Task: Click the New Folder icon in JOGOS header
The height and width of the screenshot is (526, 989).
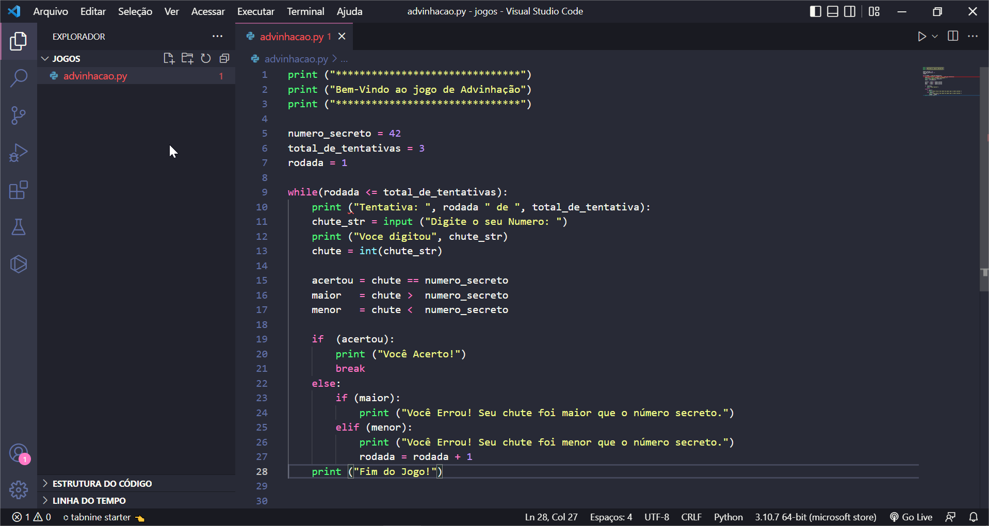Action: (187, 58)
